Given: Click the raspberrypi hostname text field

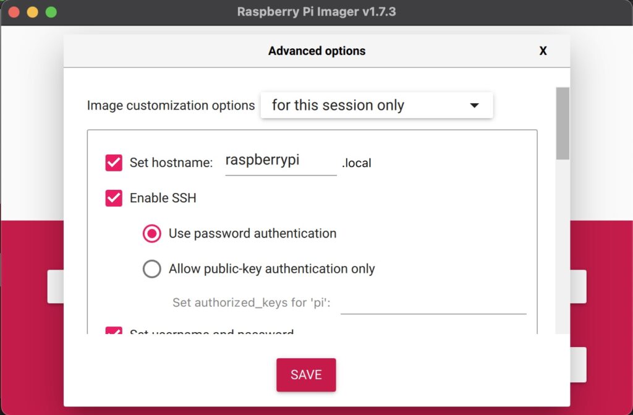Looking at the screenshot, I should pos(281,161).
